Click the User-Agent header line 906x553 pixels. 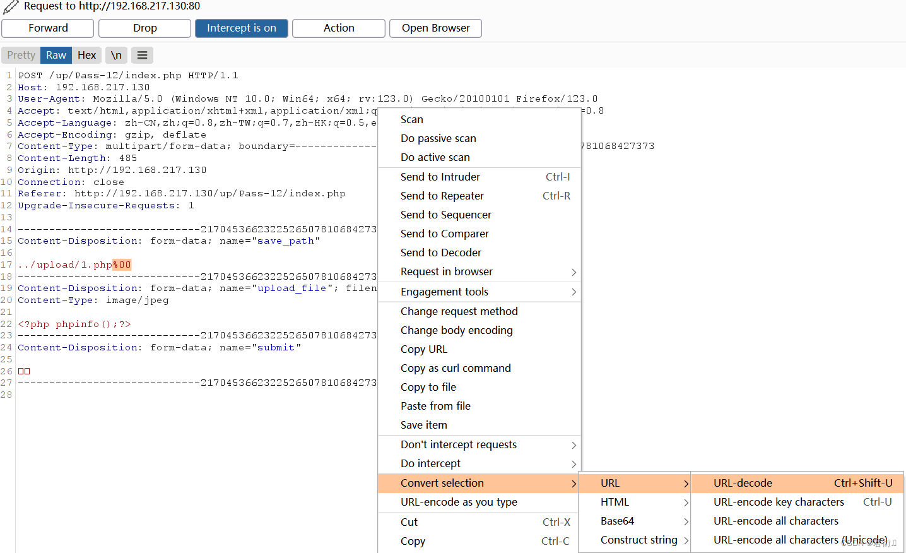pyautogui.click(x=308, y=98)
